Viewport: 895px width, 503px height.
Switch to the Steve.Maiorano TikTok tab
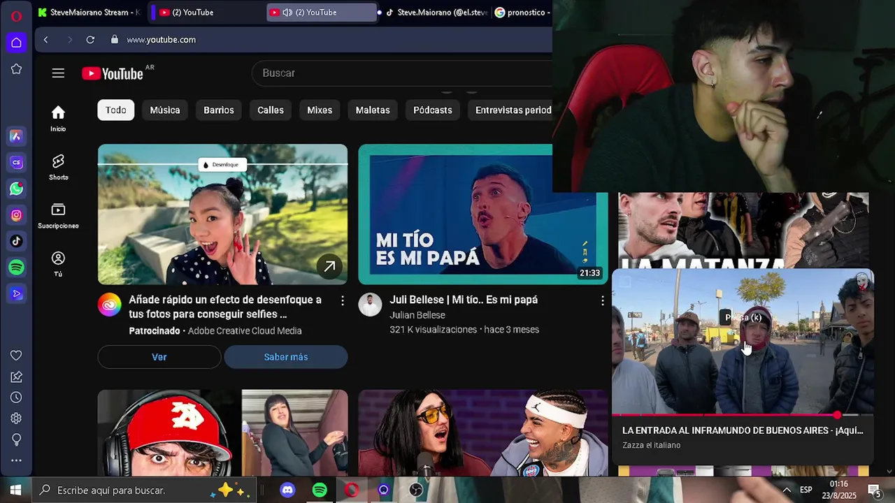tap(436, 13)
